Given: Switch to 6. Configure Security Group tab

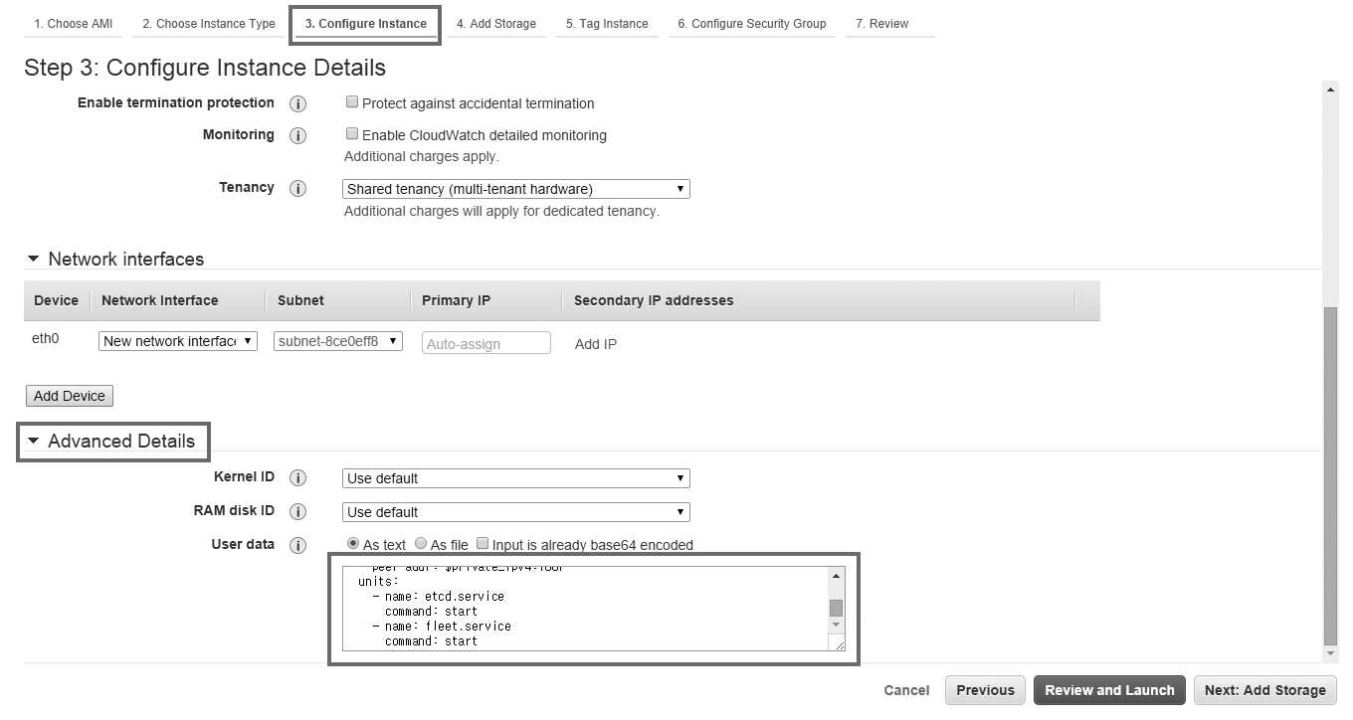Looking at the screenshot, I should coord(751,24).
